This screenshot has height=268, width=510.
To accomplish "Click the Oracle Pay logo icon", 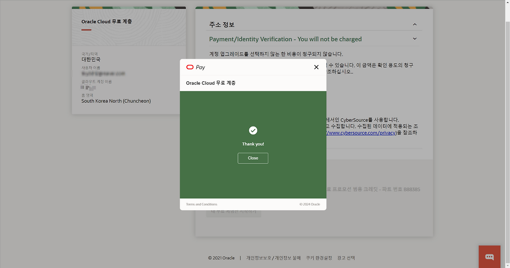I will coord(190,67).
